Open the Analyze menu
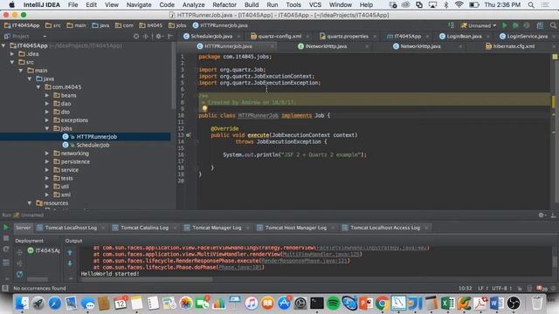This screenshot has height=314, width=559. 193,4
